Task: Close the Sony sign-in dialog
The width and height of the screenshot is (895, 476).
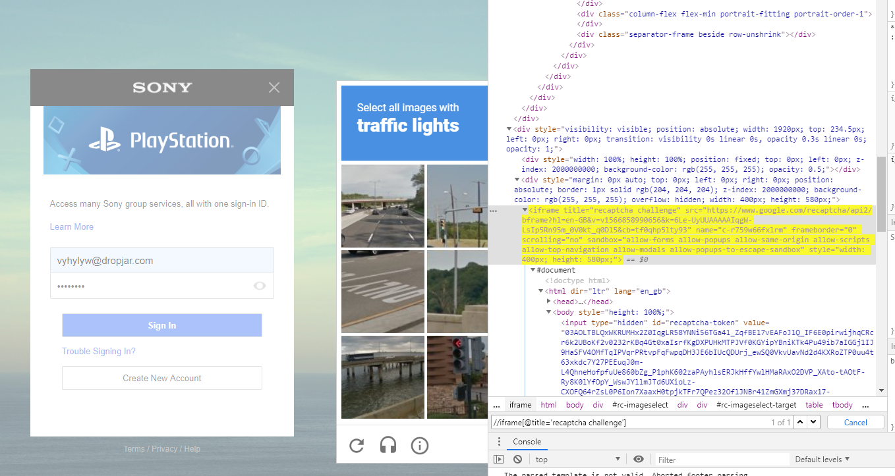Action: click(274, 88)
